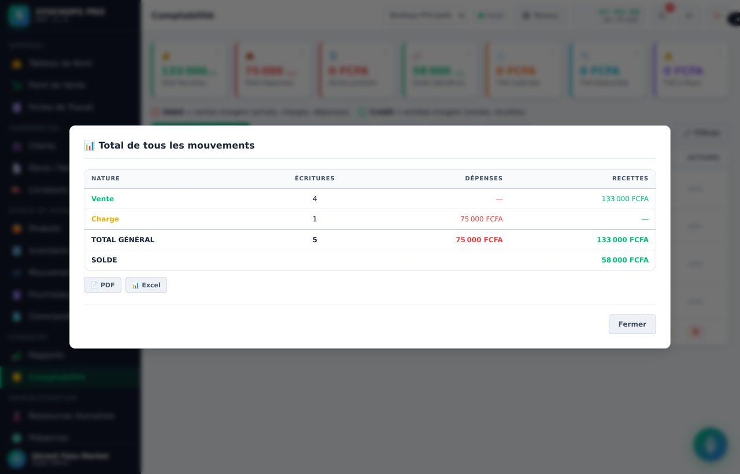Select the 'Charge' nature label
Screen dimensions: 740x474
click(105, 219)
